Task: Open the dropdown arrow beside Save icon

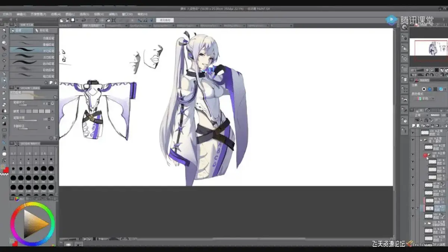Action: 77,20
